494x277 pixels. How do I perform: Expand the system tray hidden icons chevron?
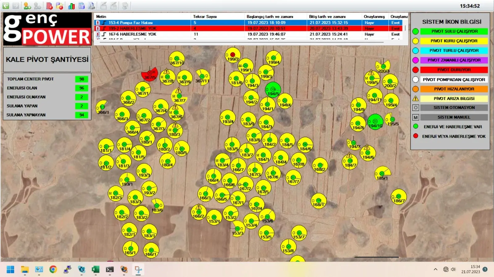(435, 269)
